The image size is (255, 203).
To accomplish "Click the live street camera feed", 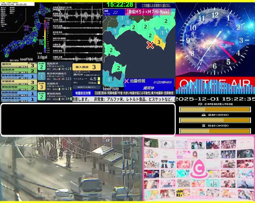I will pos(71,169).
